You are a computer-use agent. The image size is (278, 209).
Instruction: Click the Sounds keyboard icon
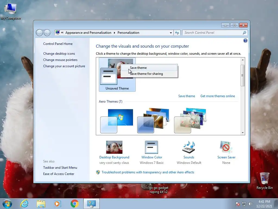tap(189, 147)
